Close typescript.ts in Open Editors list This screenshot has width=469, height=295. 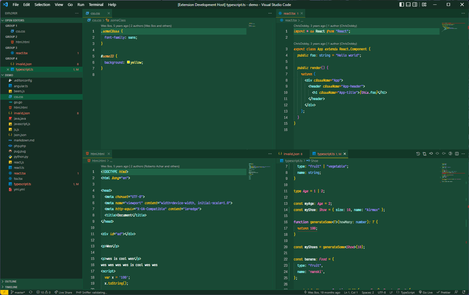[8, 69]
